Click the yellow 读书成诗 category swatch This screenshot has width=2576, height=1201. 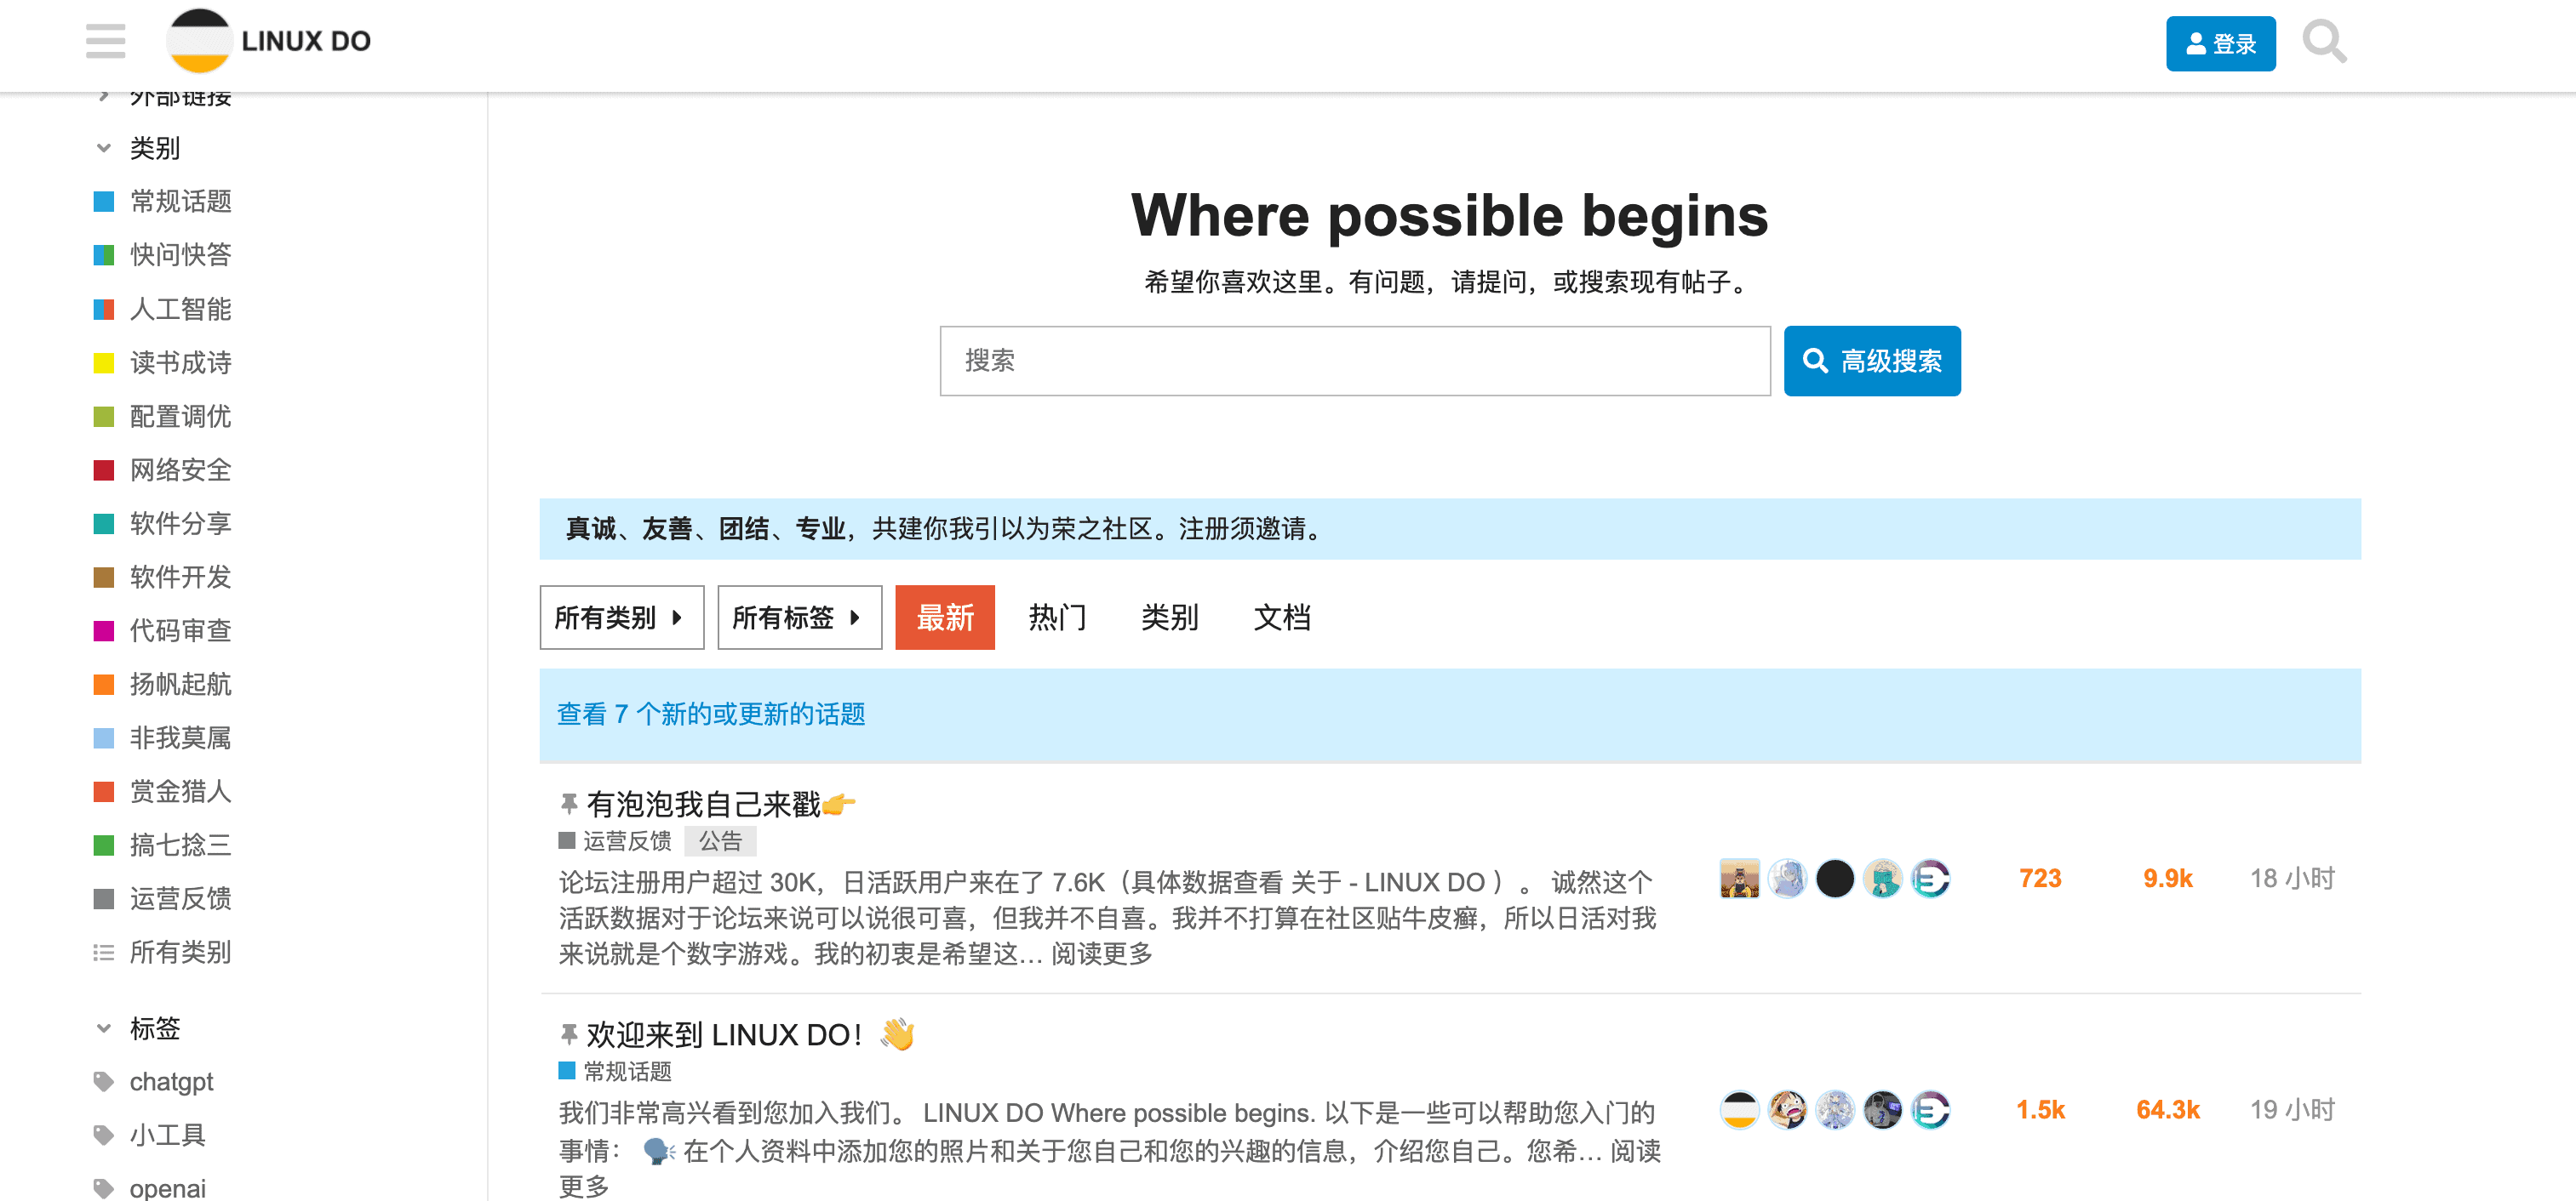[x=103, y=362]
